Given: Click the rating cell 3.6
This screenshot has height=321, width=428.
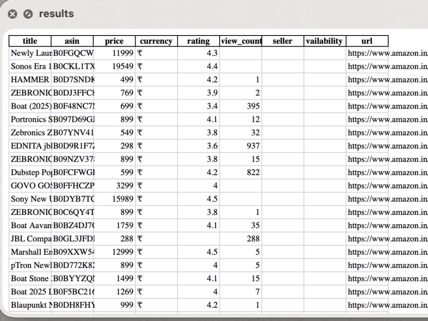Looking at the screenshot, I should point(199,146).
